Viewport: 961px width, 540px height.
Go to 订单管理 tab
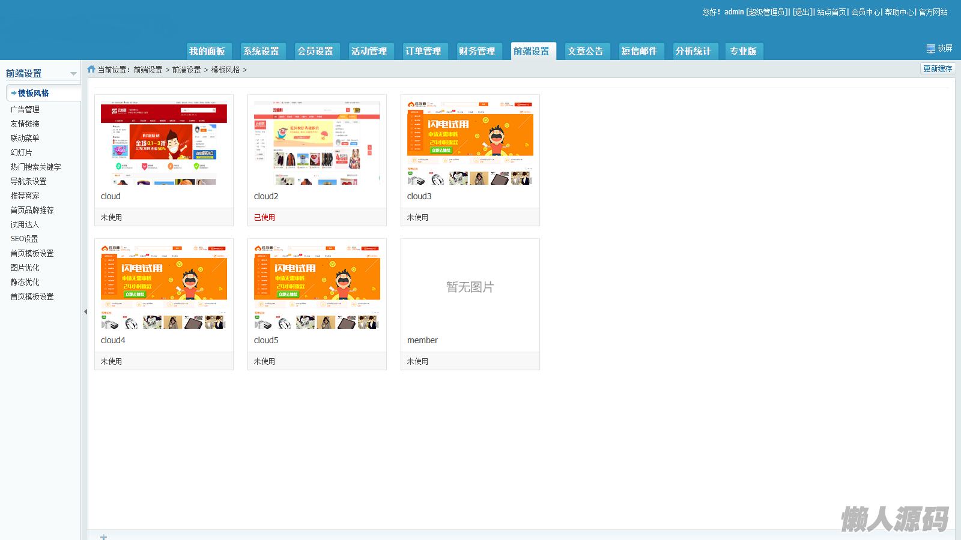click(423, 51)
